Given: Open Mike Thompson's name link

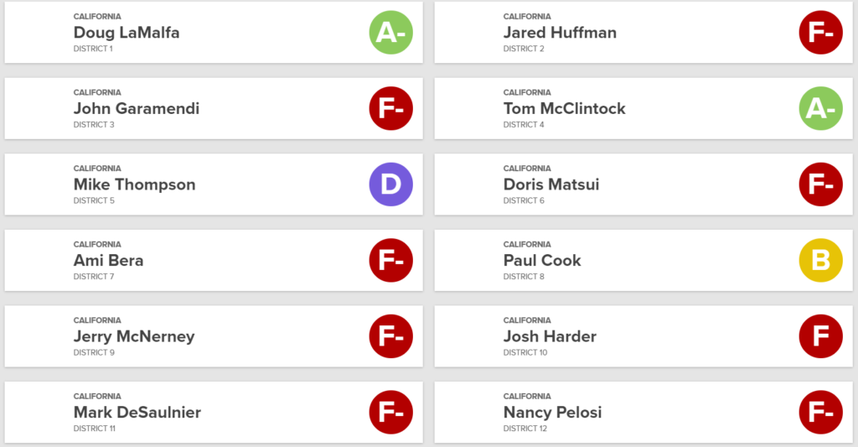Looking at the screenshot, I should coord(135,185).
